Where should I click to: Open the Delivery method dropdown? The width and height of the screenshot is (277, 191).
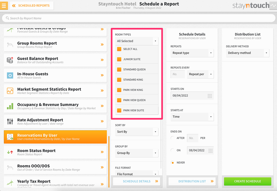[247, 53]
